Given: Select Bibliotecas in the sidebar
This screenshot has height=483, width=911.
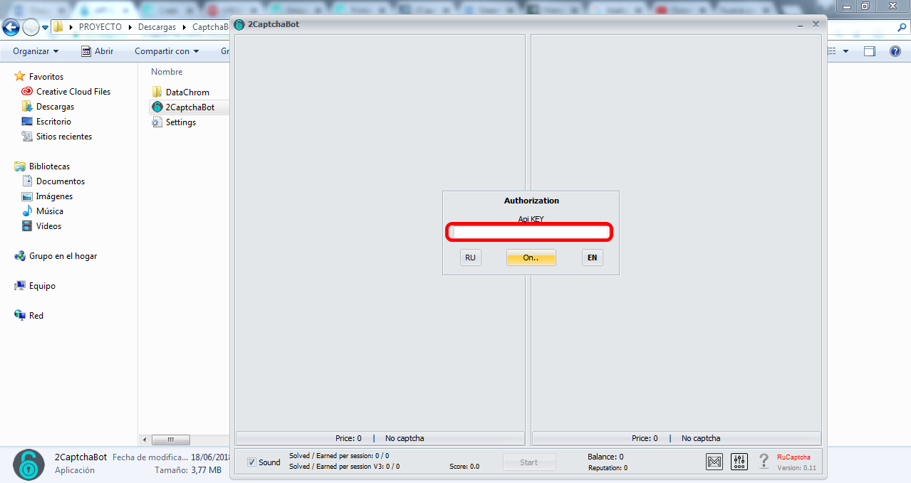Looking at the screenshot, I should click(x=49, y=166).
